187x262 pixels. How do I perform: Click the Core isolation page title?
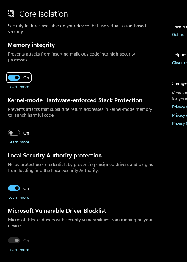tap(44, 14)
